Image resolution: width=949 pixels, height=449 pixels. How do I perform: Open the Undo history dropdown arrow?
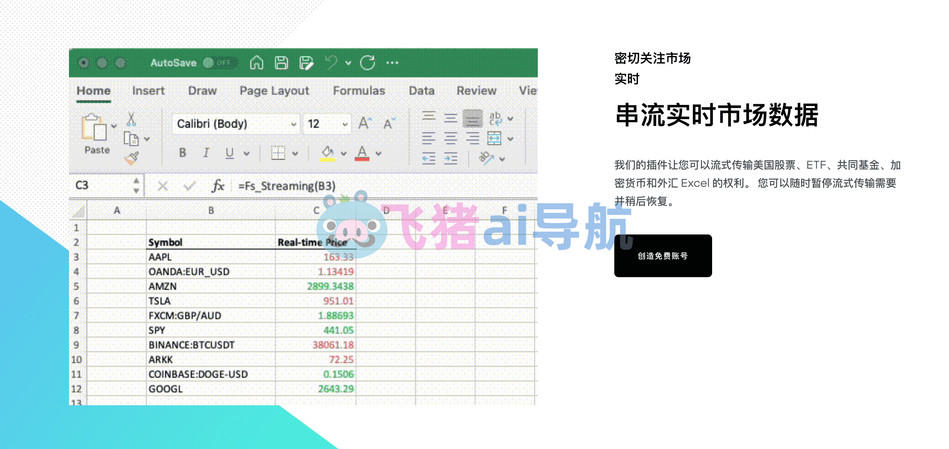click(x=348, y=63)
